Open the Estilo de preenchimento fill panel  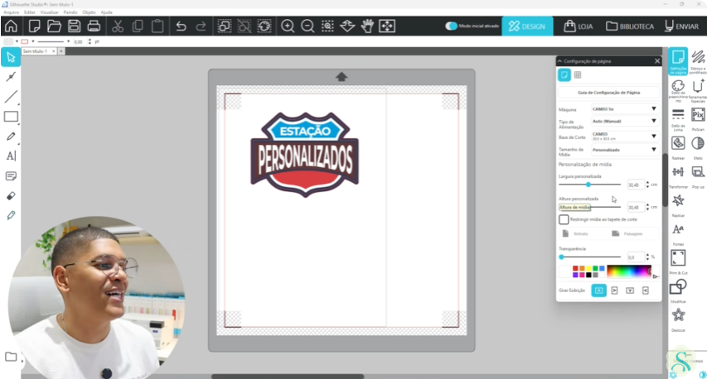tap(678, 89)
